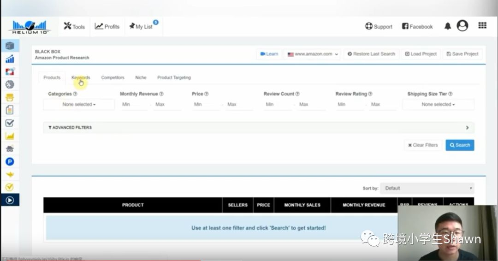Open the Black Box cube sidebar icon

[x=10, y=46]
